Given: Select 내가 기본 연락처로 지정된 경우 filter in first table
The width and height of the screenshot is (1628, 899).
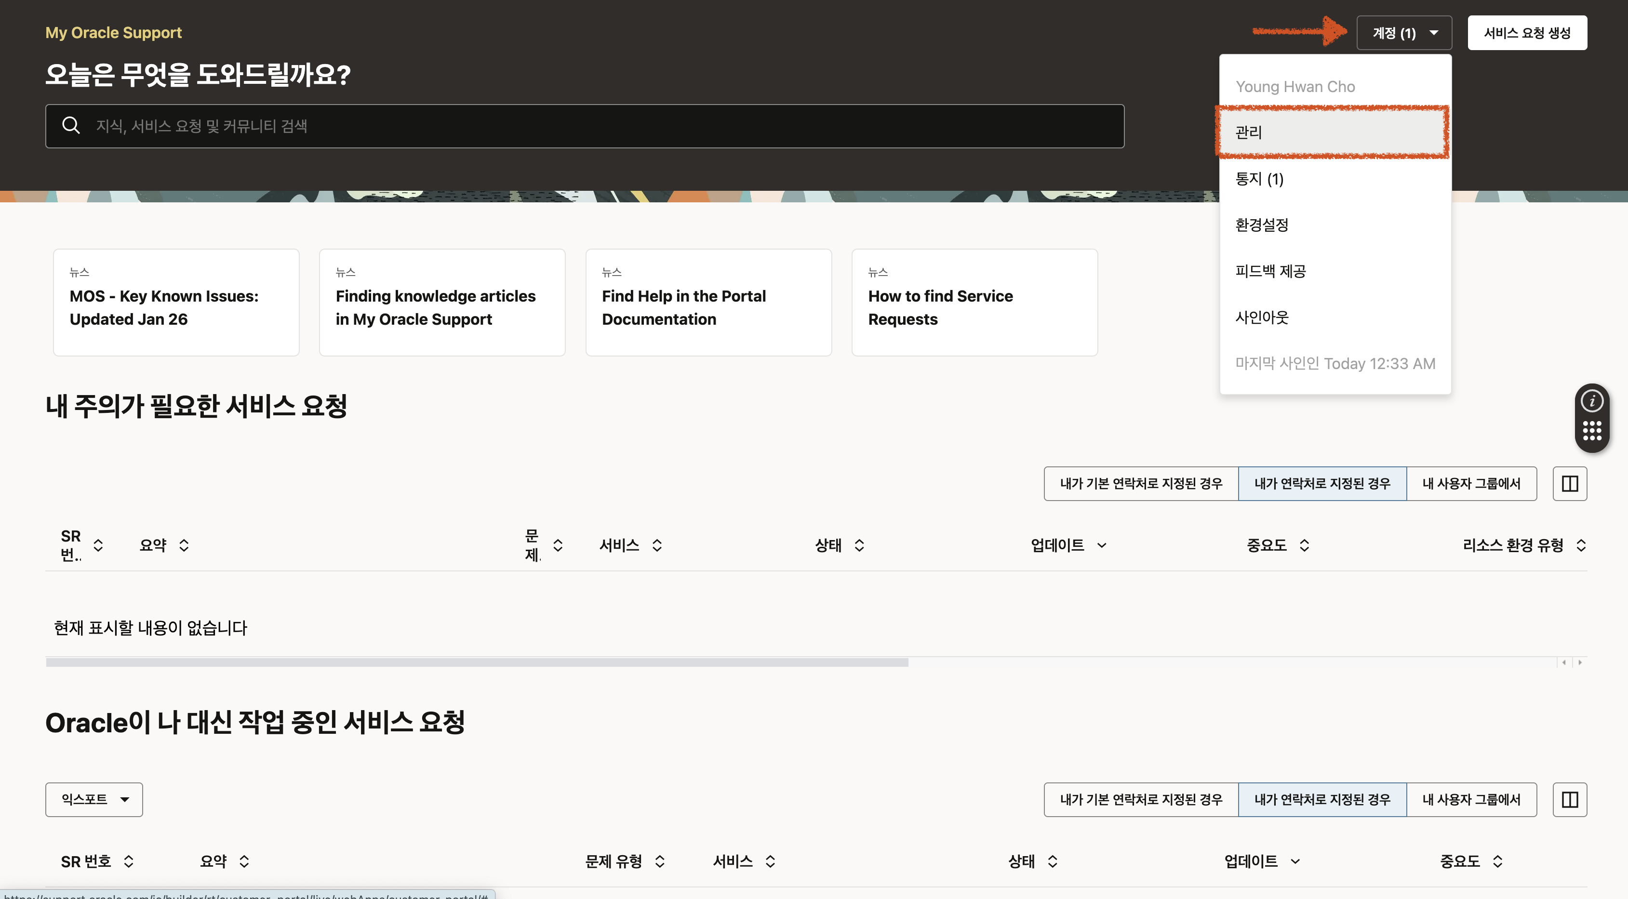Looking at the screenshot, I should coord(1141,483).
